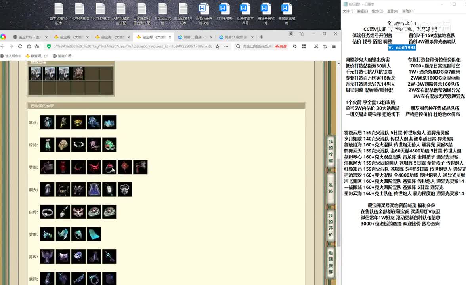Click the 热搜 hot search badge
The width and height of the screenshot is (466, 285).
click(281, 46)
